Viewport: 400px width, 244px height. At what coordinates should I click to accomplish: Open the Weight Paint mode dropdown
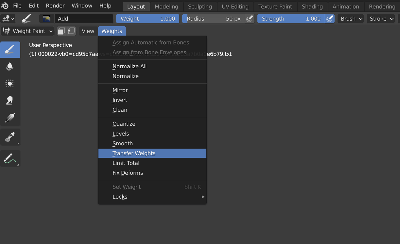[28, 31]
